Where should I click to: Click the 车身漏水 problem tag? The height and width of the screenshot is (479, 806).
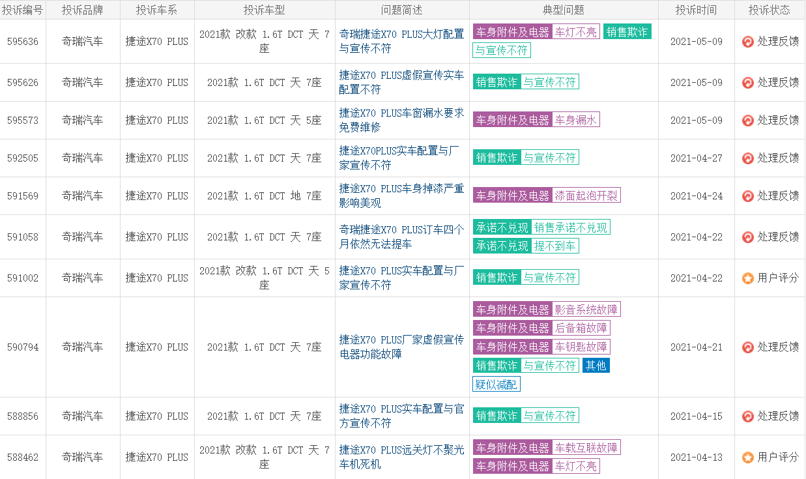click(x=576, y=120)
